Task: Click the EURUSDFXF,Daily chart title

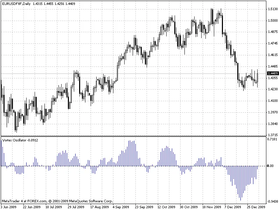Action: tap(16, 3)
